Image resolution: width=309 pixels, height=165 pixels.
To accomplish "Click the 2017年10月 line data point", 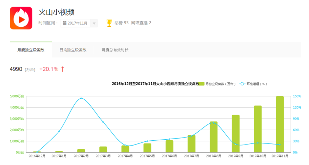I will tap(258, 143).
